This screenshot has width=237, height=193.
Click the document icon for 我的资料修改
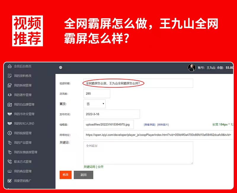10,76
